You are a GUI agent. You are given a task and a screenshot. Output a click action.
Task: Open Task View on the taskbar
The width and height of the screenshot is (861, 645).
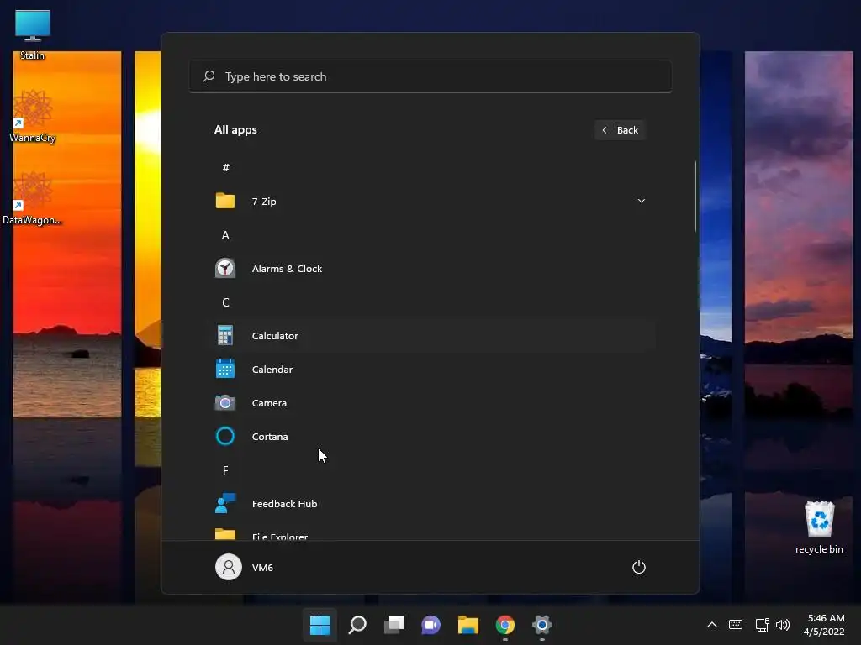pyautogui.click(x=394, y=624)
